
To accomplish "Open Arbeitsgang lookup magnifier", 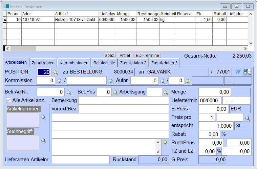I will 166,92.
